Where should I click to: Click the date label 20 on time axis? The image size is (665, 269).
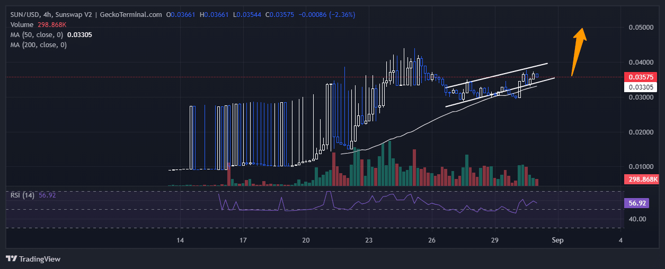(306, 240)
